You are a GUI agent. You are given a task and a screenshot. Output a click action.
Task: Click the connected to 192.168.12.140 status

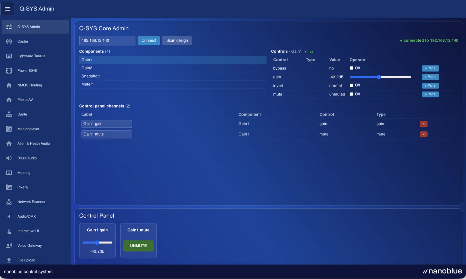(429, 40)
